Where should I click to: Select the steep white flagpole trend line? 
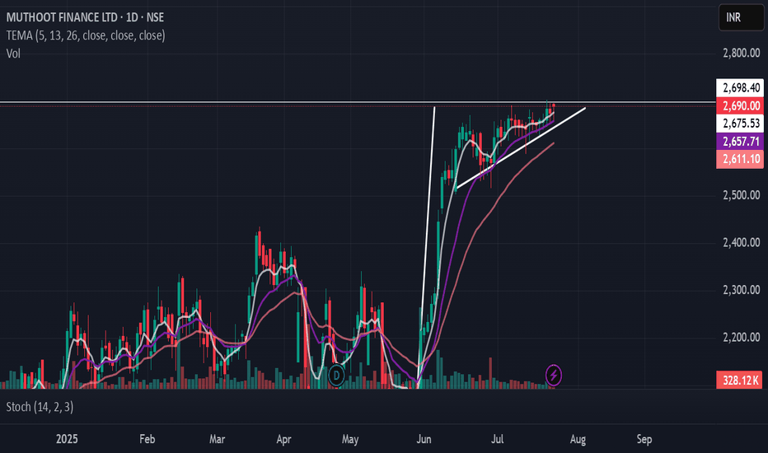[x=427, y=247]
